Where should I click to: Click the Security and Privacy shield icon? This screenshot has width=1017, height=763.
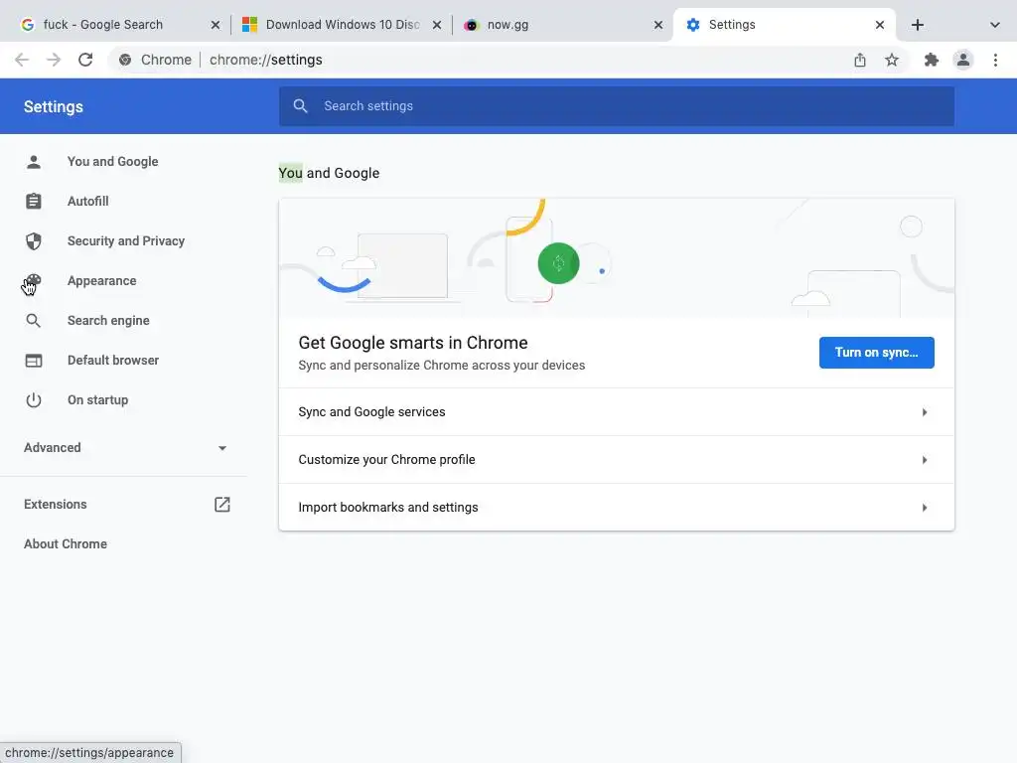(34, 240)
